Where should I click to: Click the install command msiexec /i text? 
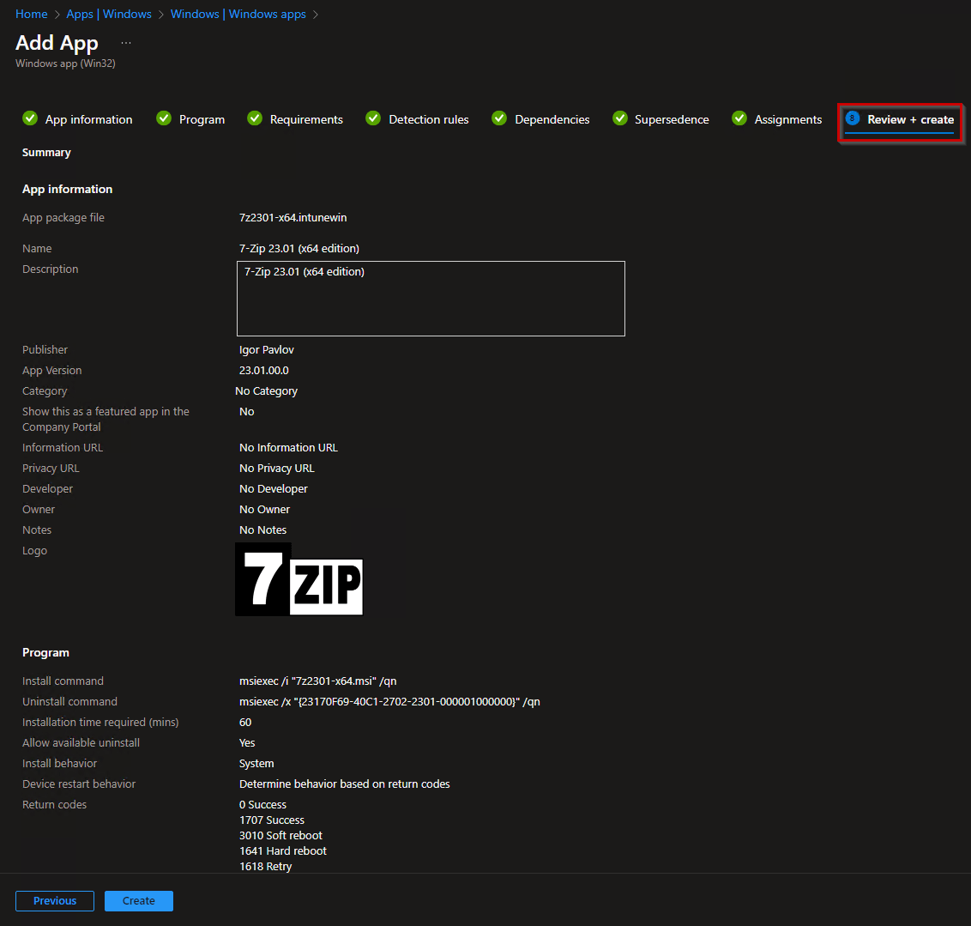pos(317,681)
